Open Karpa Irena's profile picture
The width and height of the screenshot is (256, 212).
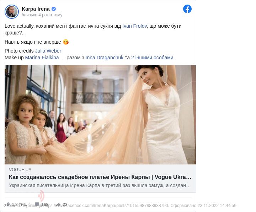12,12
